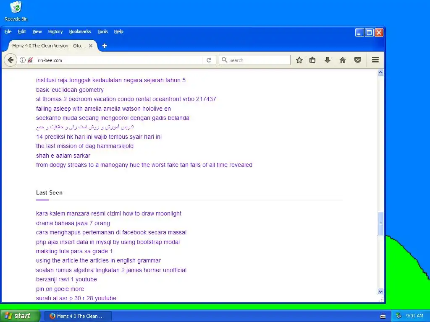Open cara menghapus pertemanan di facebook link
This screenshot has width=430, height=322.
[x=111, y=232]
